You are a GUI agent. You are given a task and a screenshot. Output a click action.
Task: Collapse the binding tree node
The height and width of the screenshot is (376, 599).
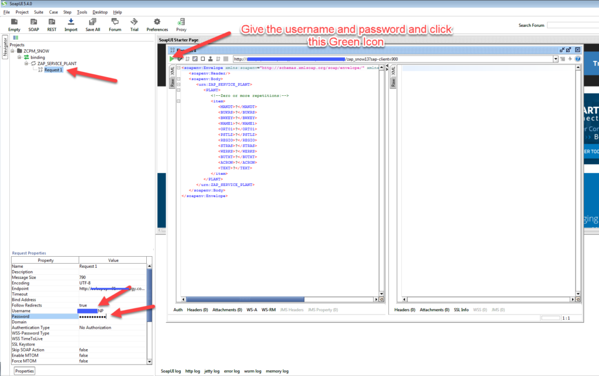[x=19, y=57]
